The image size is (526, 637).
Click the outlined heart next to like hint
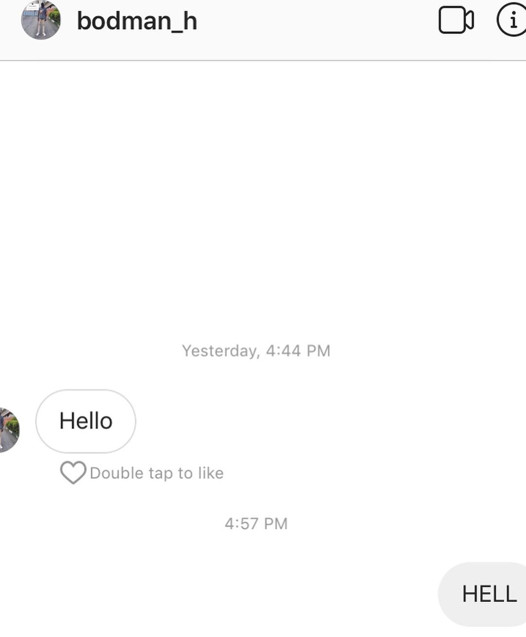tap(73, 473)
